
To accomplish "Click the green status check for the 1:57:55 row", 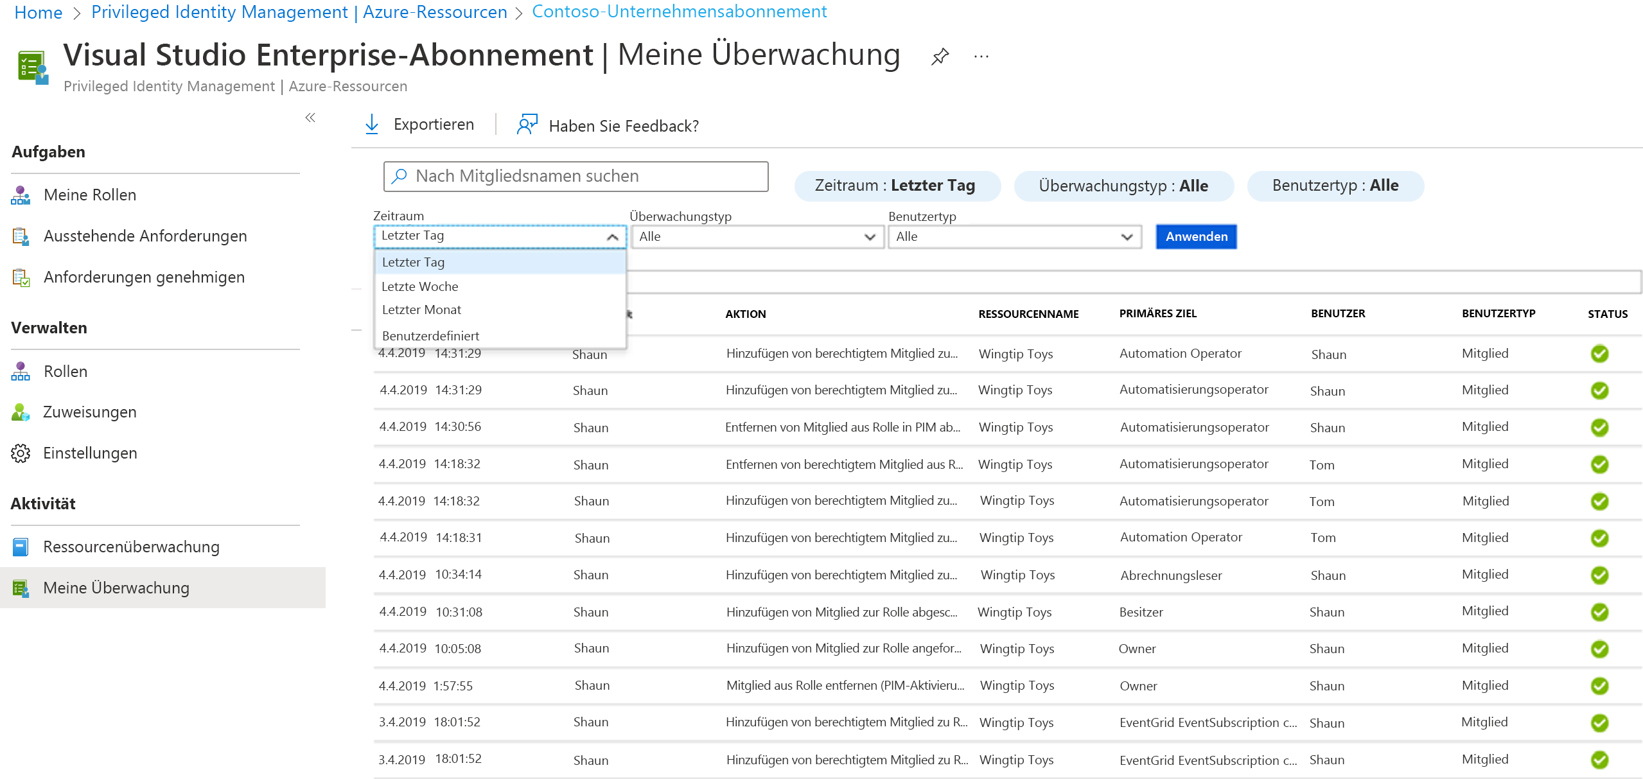I will pos(1599,686).
